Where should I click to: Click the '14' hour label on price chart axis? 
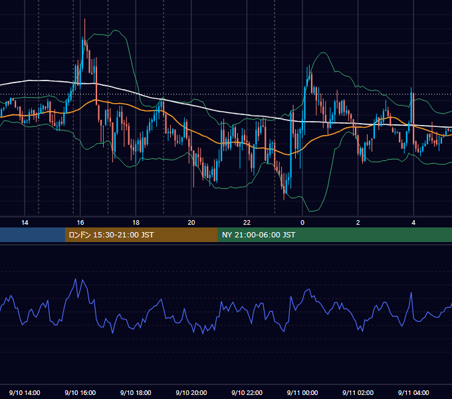point(25,223)
